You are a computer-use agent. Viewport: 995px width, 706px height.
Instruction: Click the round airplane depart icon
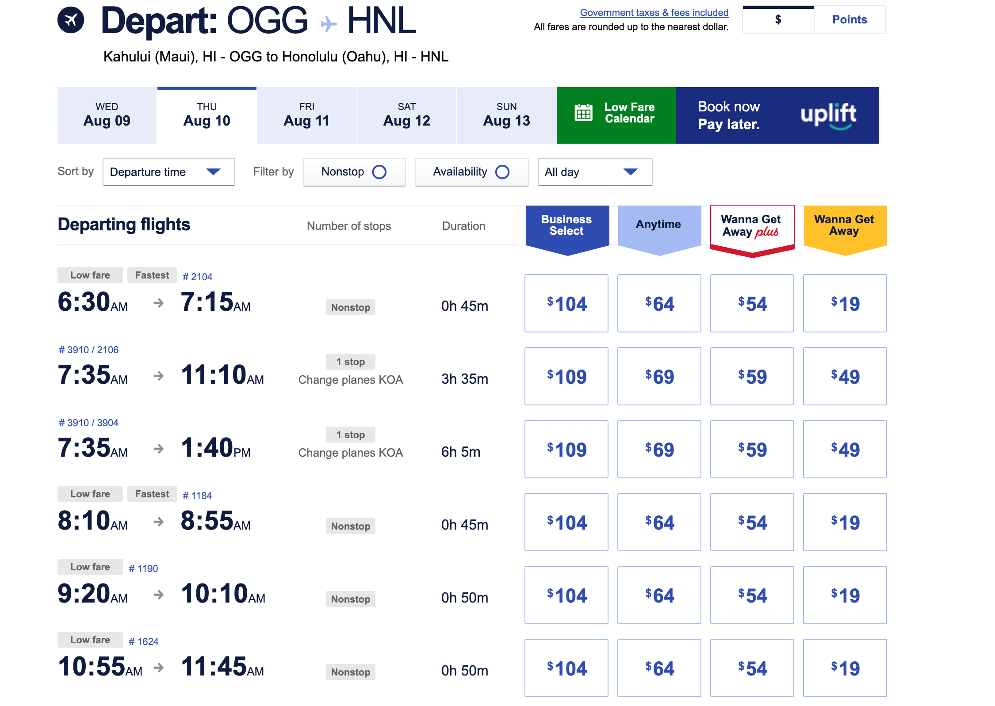[x=71, y=20]
